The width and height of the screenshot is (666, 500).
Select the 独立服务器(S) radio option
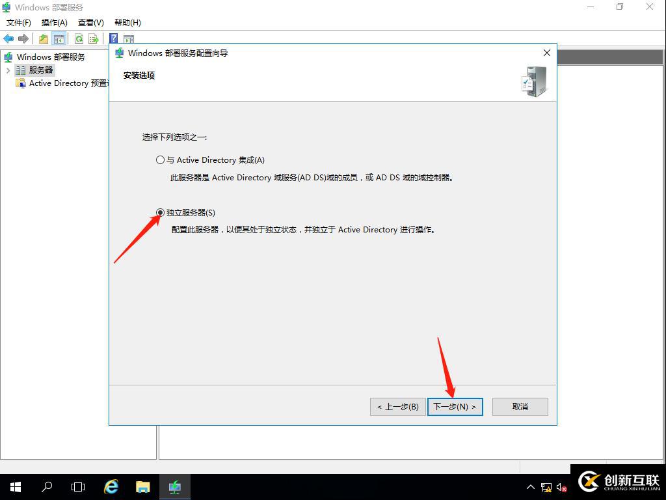(x=160, y=212)
